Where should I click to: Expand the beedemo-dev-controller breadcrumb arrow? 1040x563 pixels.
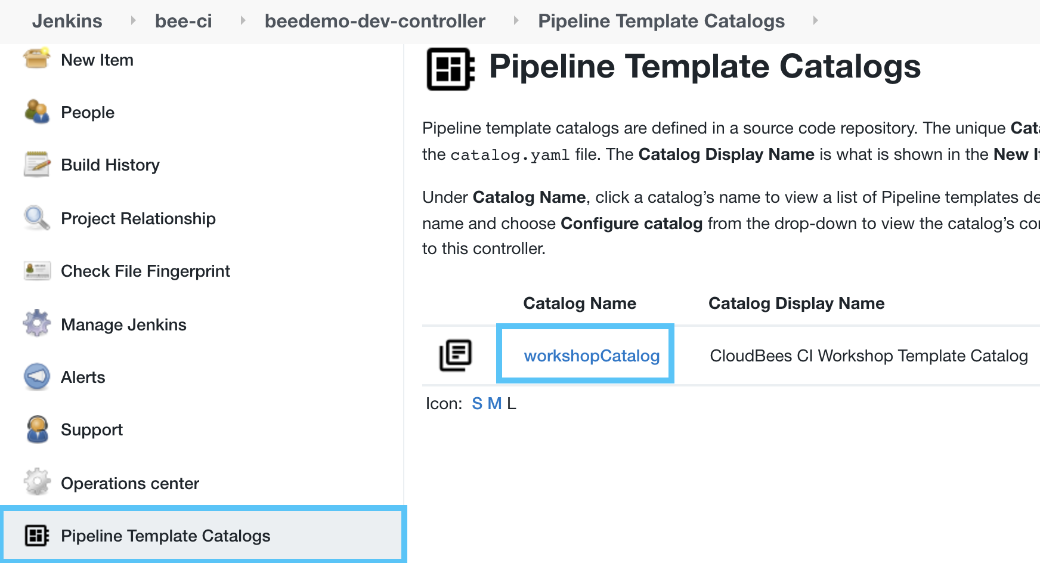516,21
